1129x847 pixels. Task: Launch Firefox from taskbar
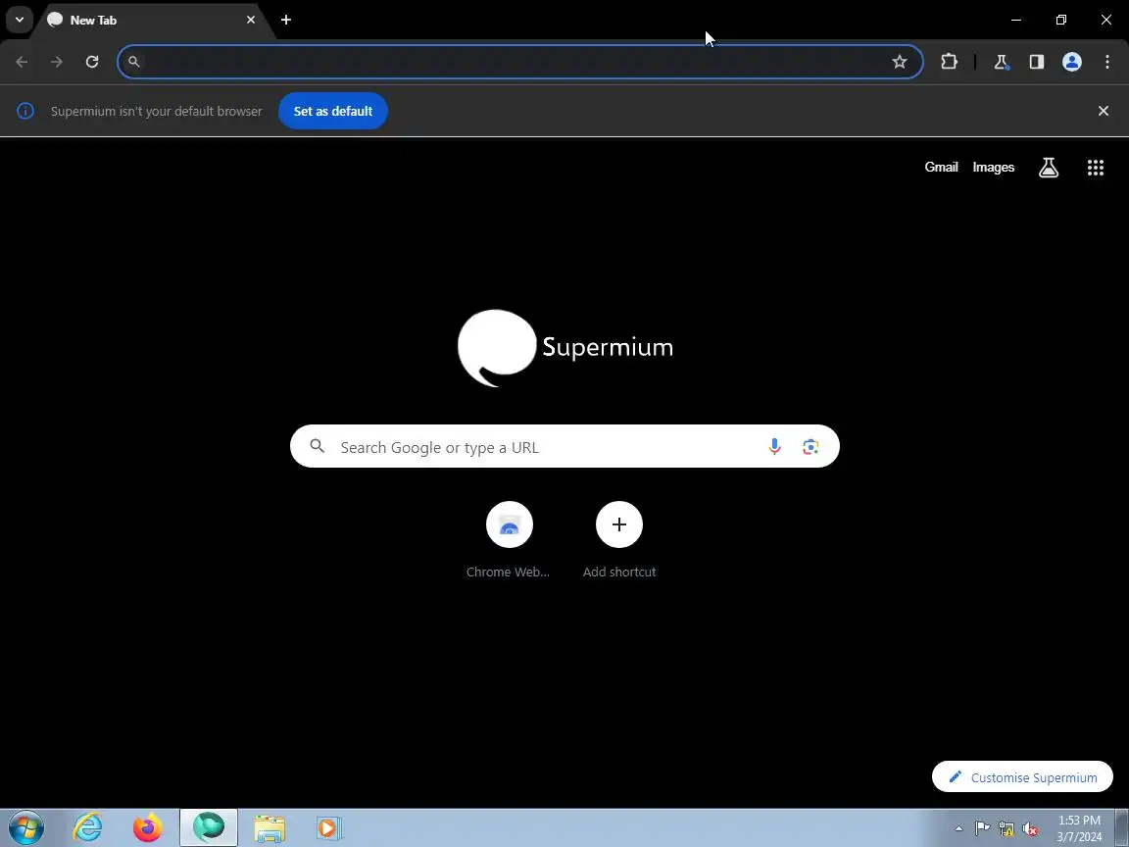(x=148, y=827)
